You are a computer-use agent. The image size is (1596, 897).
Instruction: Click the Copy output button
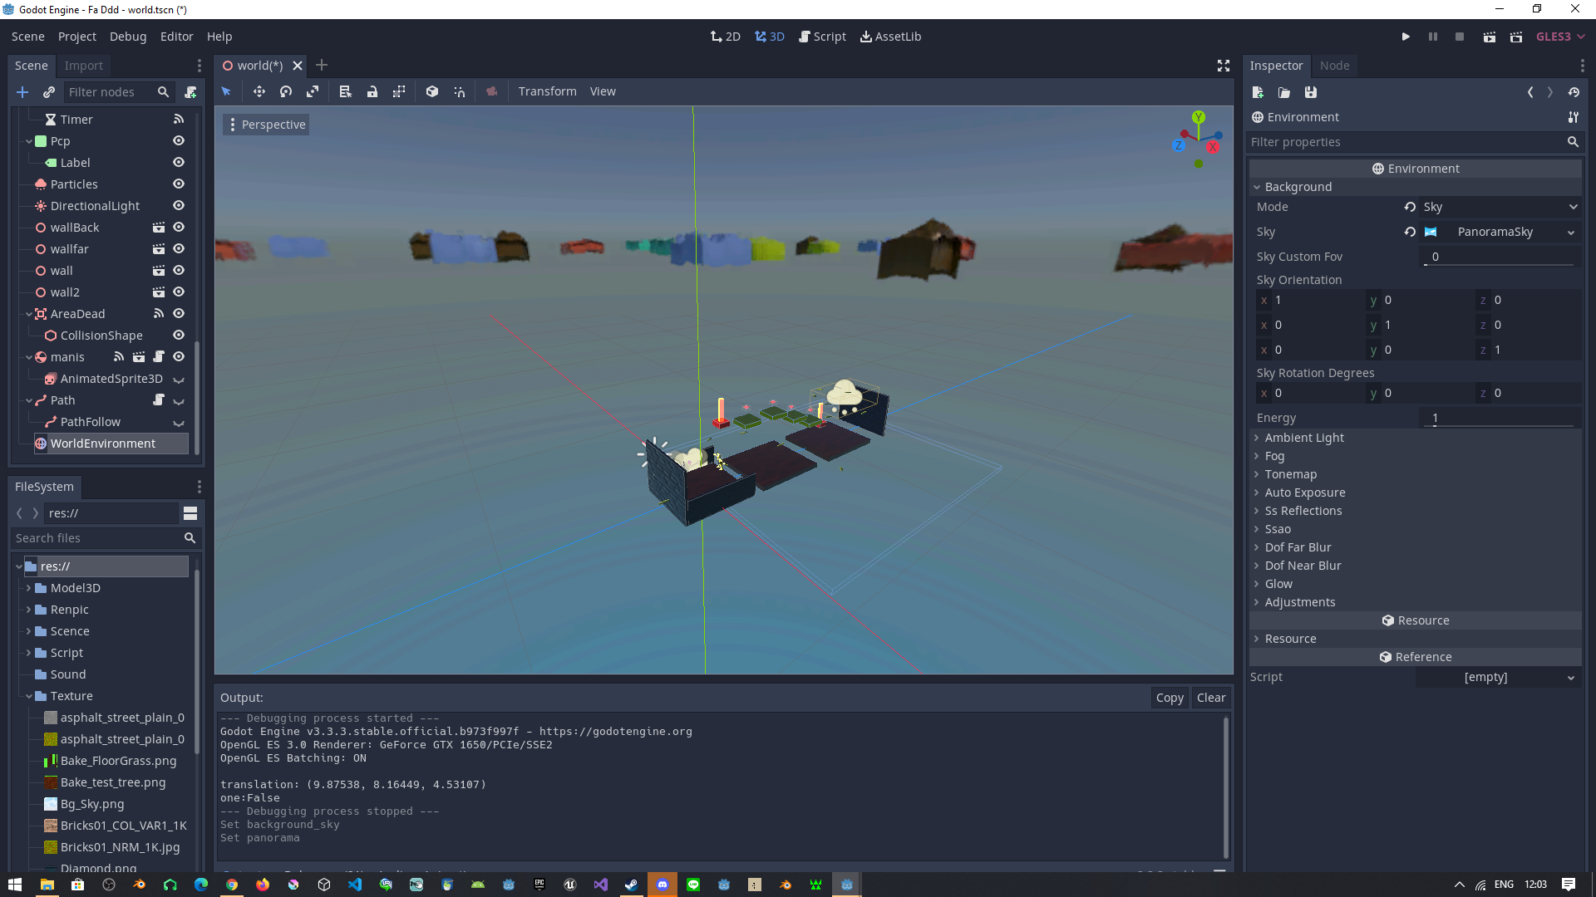tap(1169, 698)
